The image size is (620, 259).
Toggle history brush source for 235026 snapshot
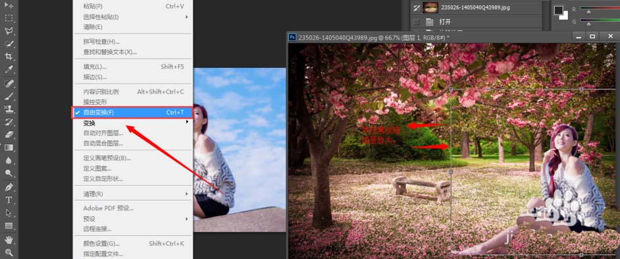pos(416,7)
